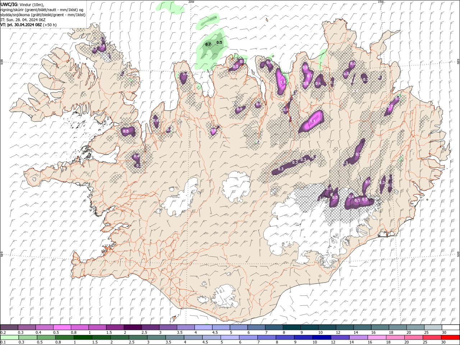
Task: Pick the green 0.5 swatch, lower legend row
Action: (x=46, y=337)
